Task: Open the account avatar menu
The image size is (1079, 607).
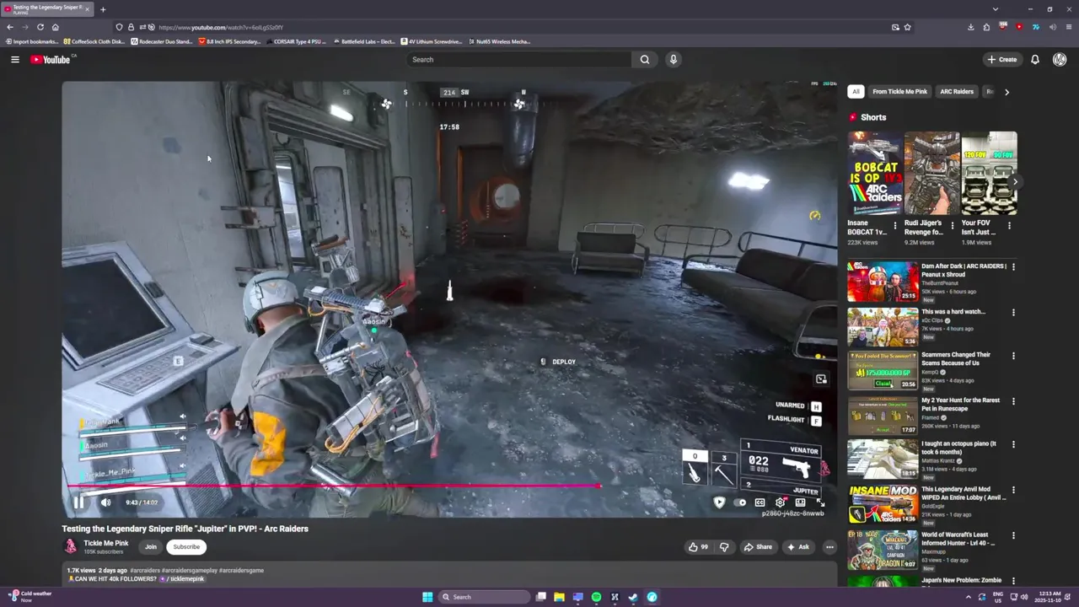Action: (1060, 59)
